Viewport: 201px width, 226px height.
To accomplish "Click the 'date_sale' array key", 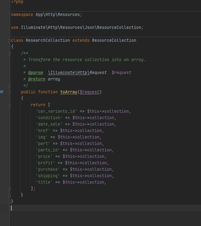I will [49, 124].
